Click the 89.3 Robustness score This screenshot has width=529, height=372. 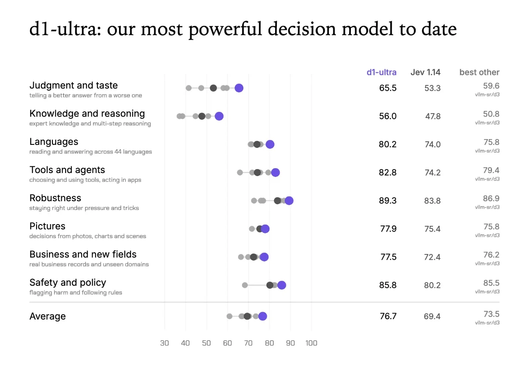[x=387, y=201]
